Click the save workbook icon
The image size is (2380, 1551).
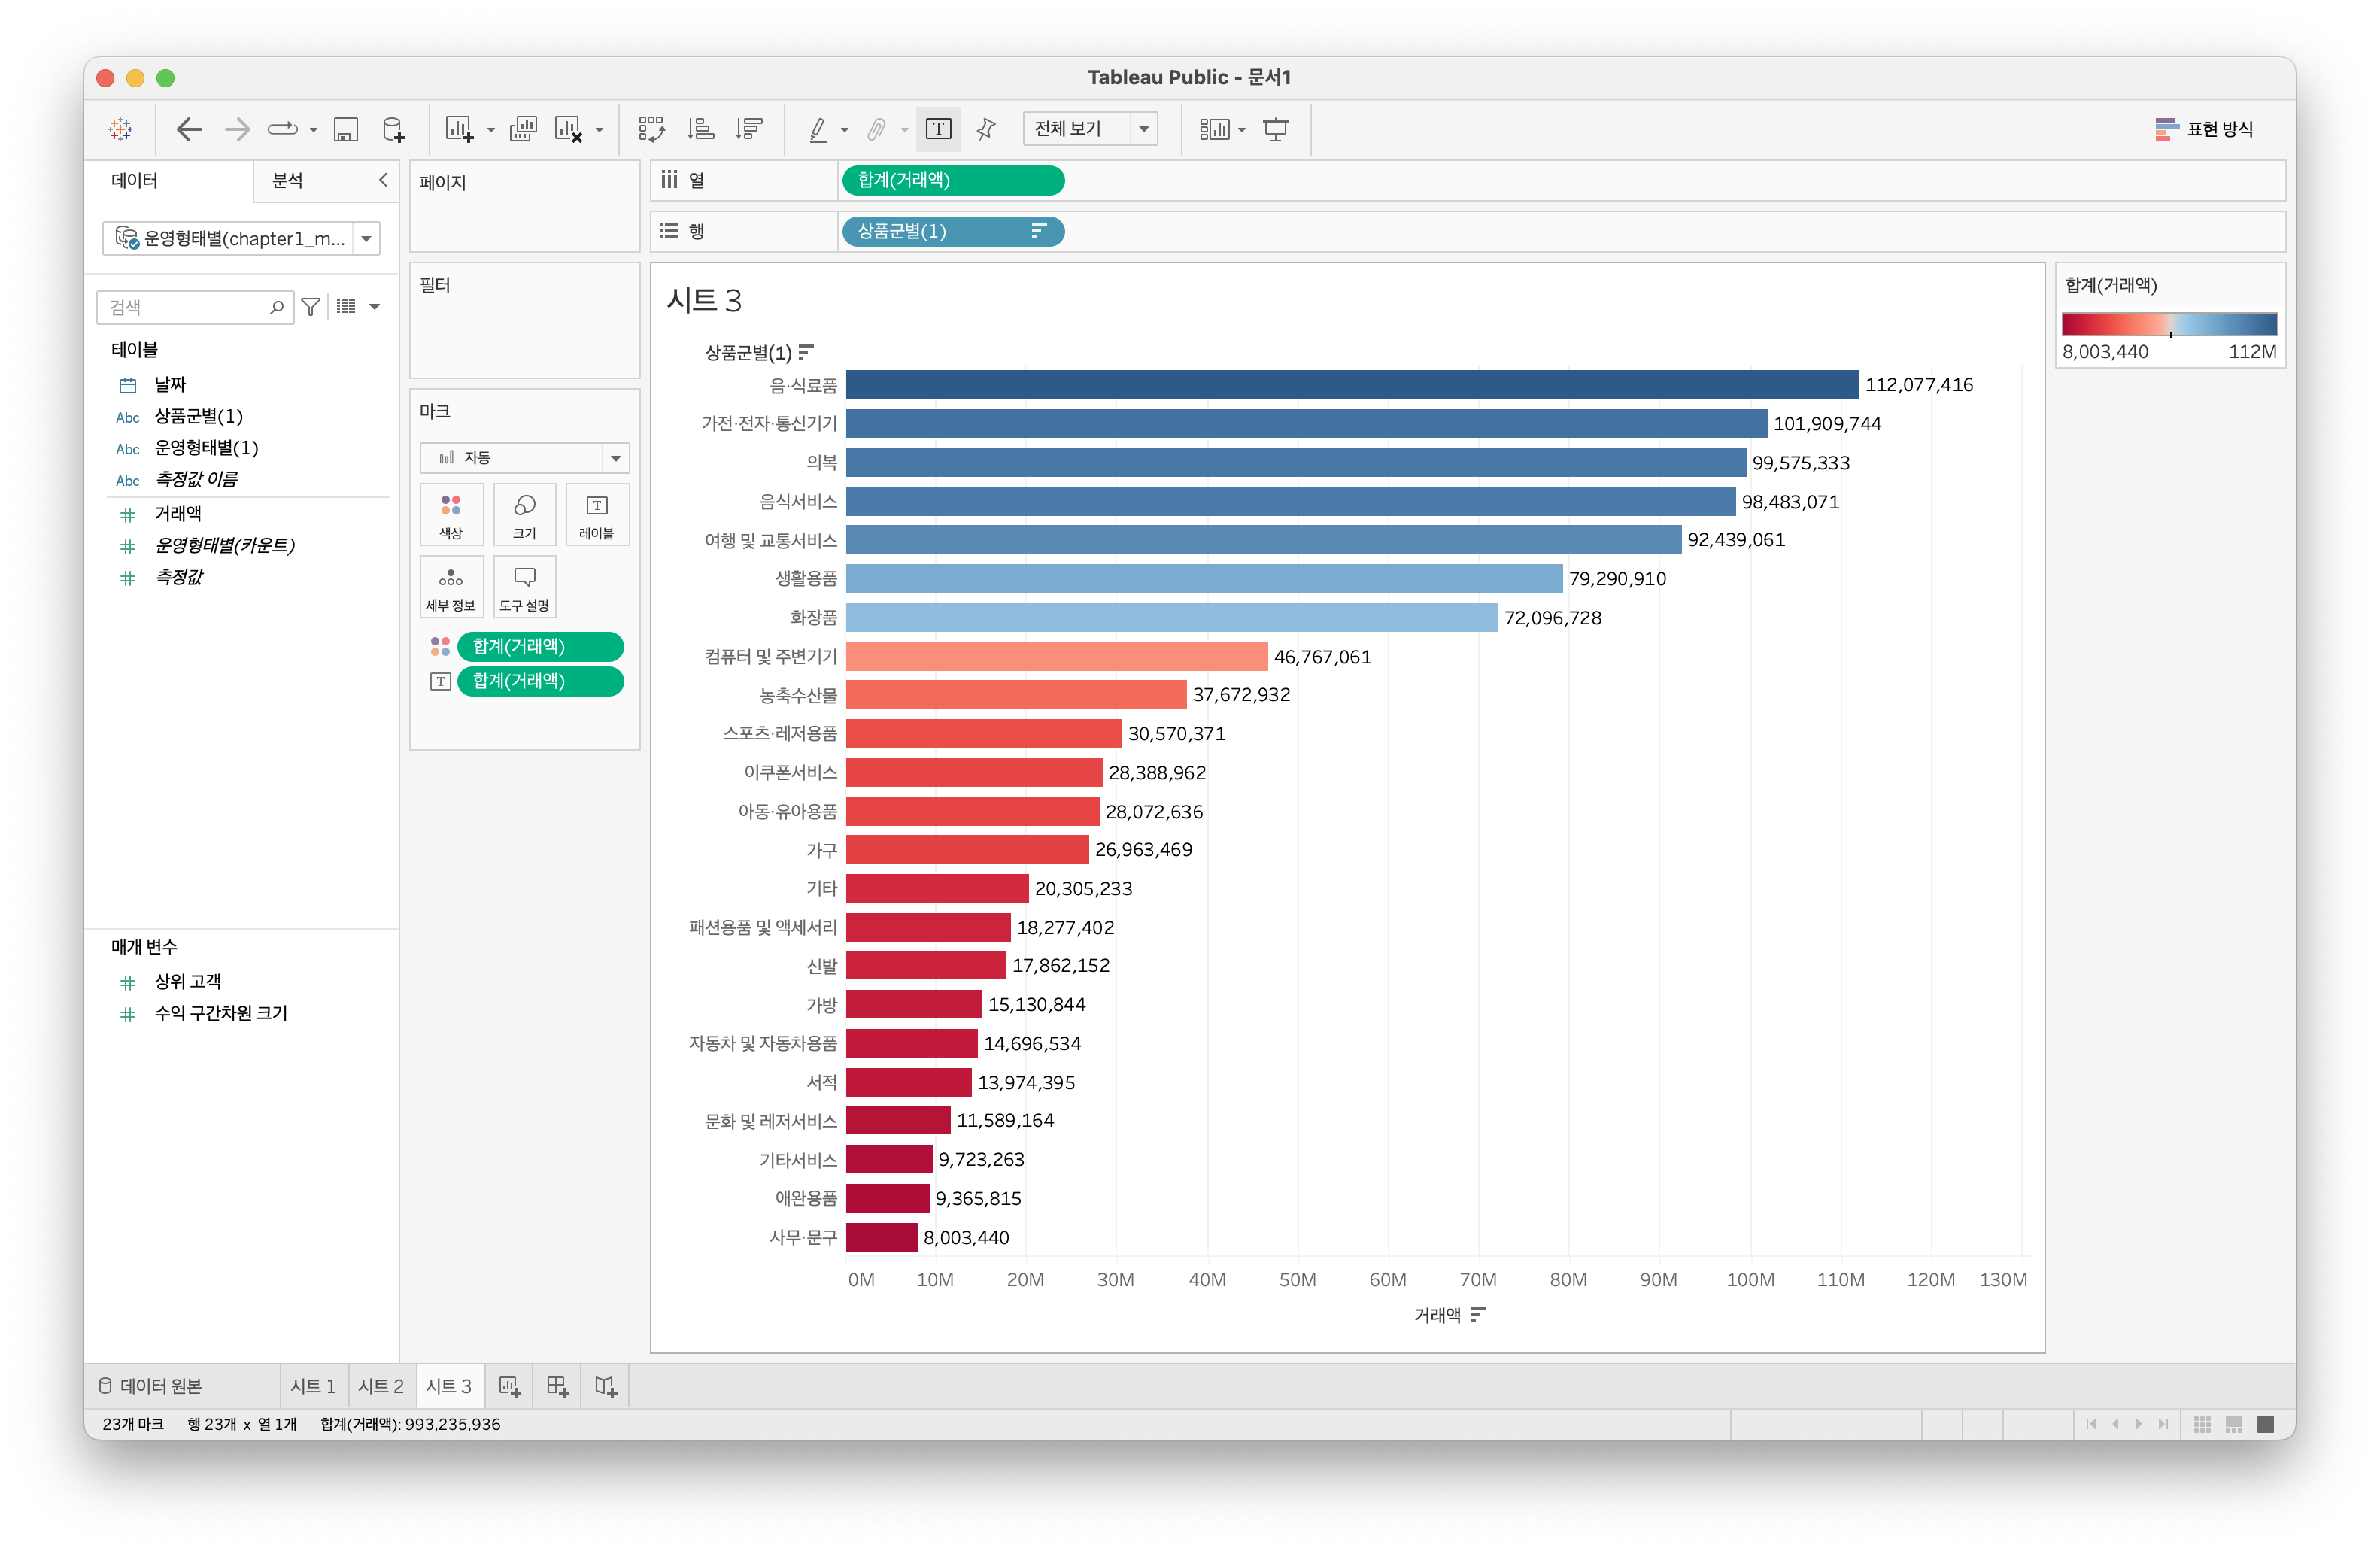tap(345, 129)
